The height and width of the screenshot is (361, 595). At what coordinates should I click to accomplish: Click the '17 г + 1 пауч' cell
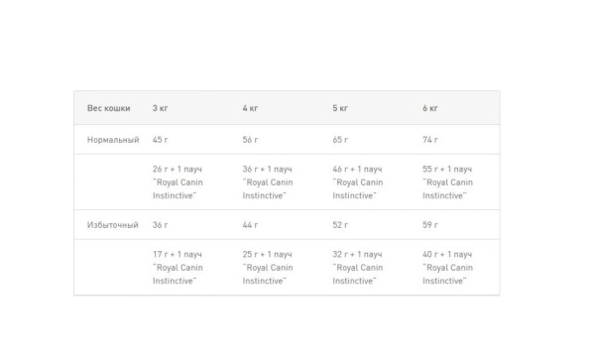click(x=178, y=268)
